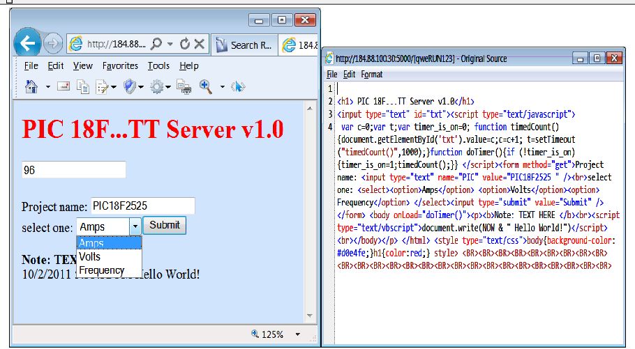Click the Stop loading X icon
635x349 pixels.
(200, 45)
